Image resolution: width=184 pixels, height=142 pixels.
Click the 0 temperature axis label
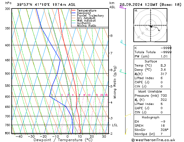pyautogui.click(x=68, y=136)
